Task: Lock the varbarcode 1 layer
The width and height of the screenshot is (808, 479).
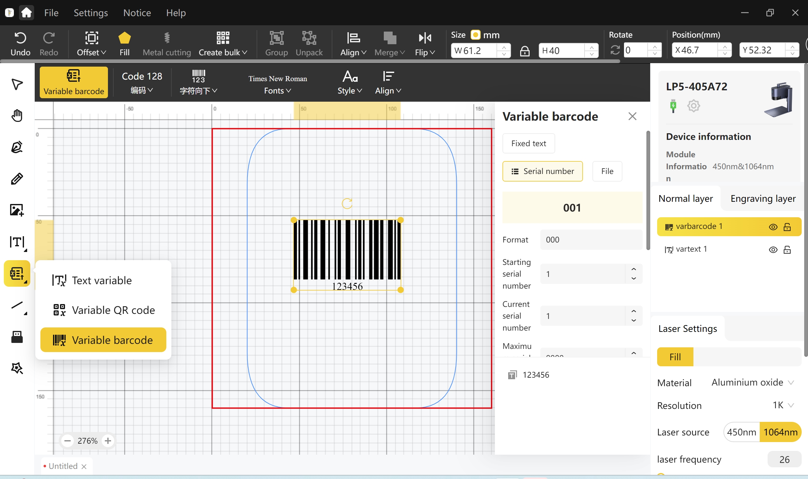Action: (787, 227)
